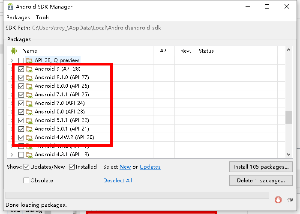Click the folder icon for Android 7.0 (API 24)

[x=29, y=104]
